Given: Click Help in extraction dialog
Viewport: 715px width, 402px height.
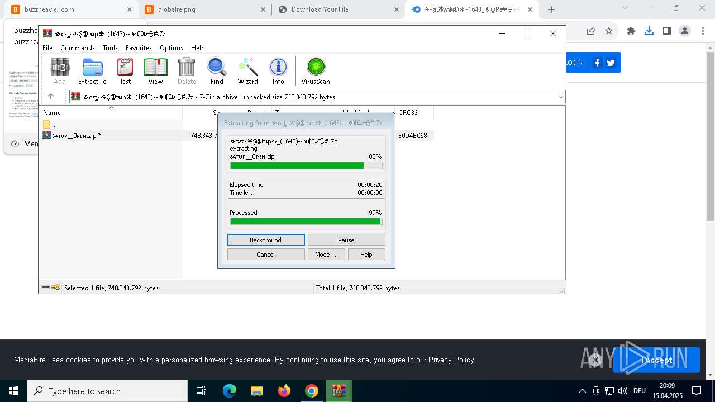Looking at the screenshot, I should (366, 255).
